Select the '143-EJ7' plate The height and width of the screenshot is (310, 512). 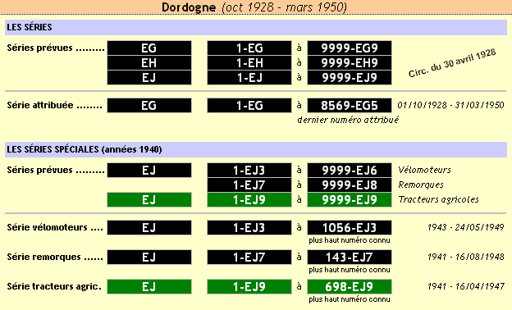(350, 258)
